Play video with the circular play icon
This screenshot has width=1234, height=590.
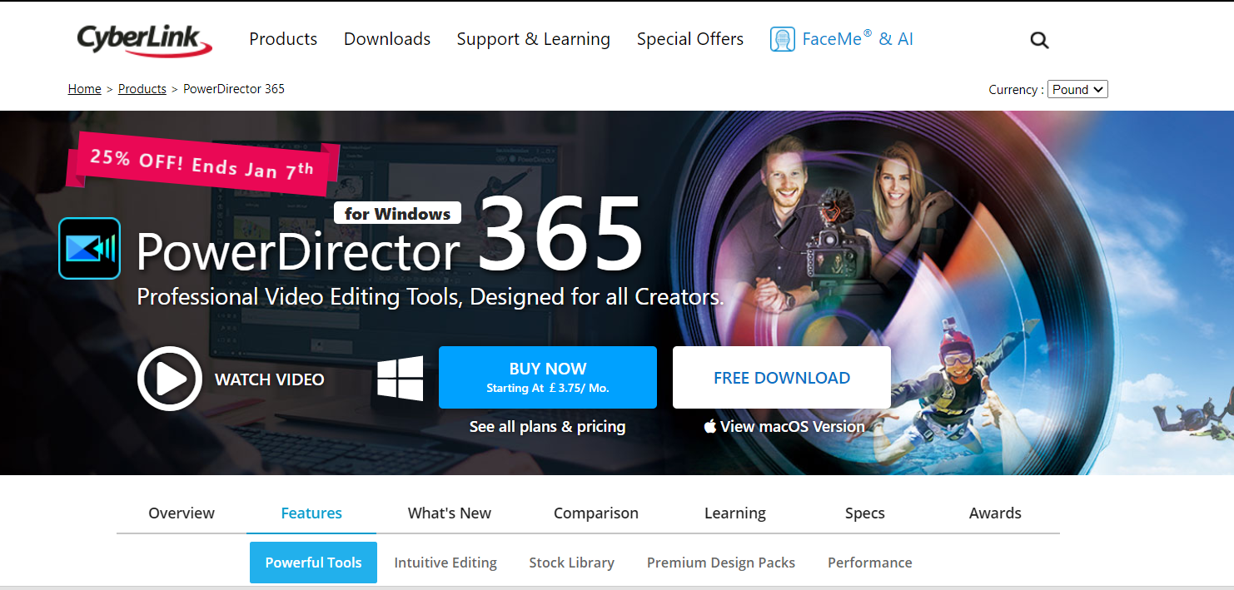[x=170, y=379]
